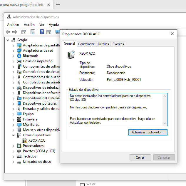The height and width of the screenshot is (186, 186).
Task: Click the unknown device icon in Propiedades dialog
Action: [71, 55]
